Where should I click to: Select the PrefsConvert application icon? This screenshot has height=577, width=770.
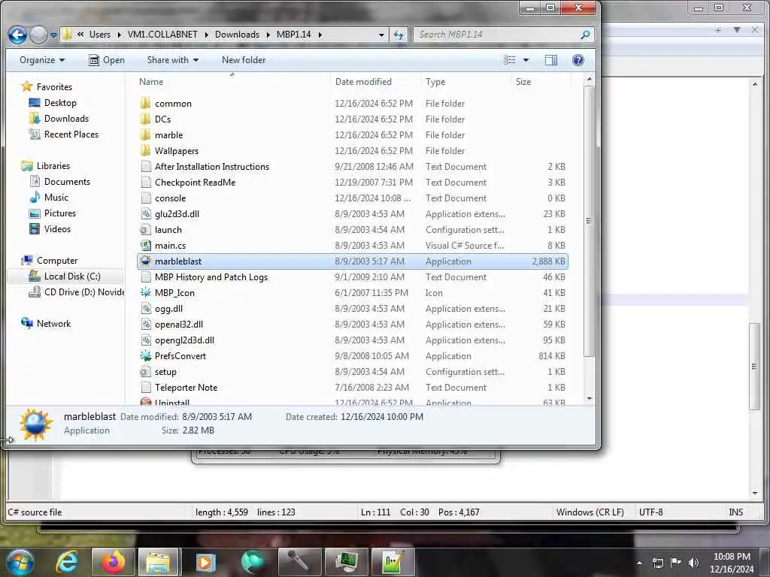[x=145, y=355]
